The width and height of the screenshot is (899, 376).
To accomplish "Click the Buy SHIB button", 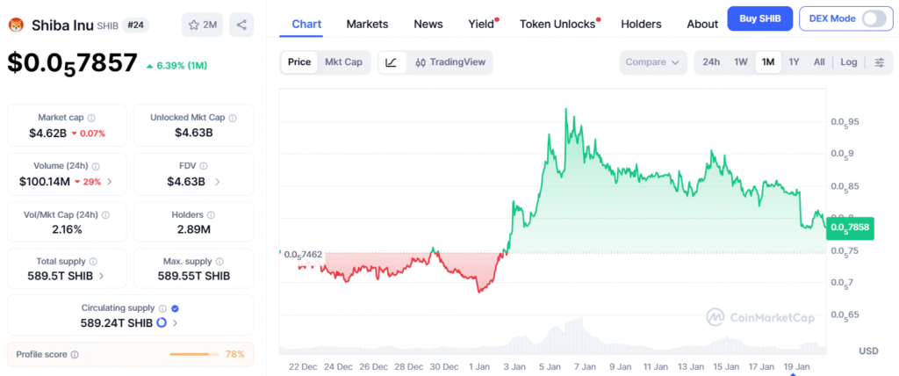I will coord(760,18).
